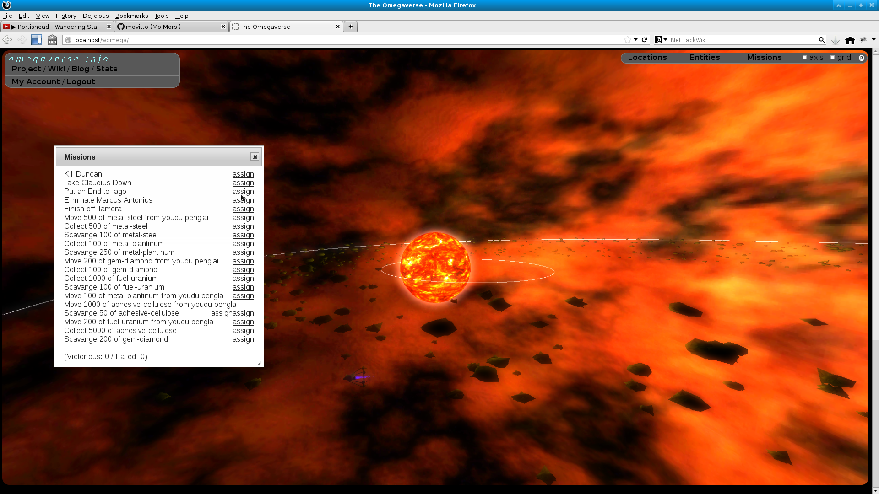Open the address bar history dropdown
Screen dimensions: 879x494
coord(635,40)
